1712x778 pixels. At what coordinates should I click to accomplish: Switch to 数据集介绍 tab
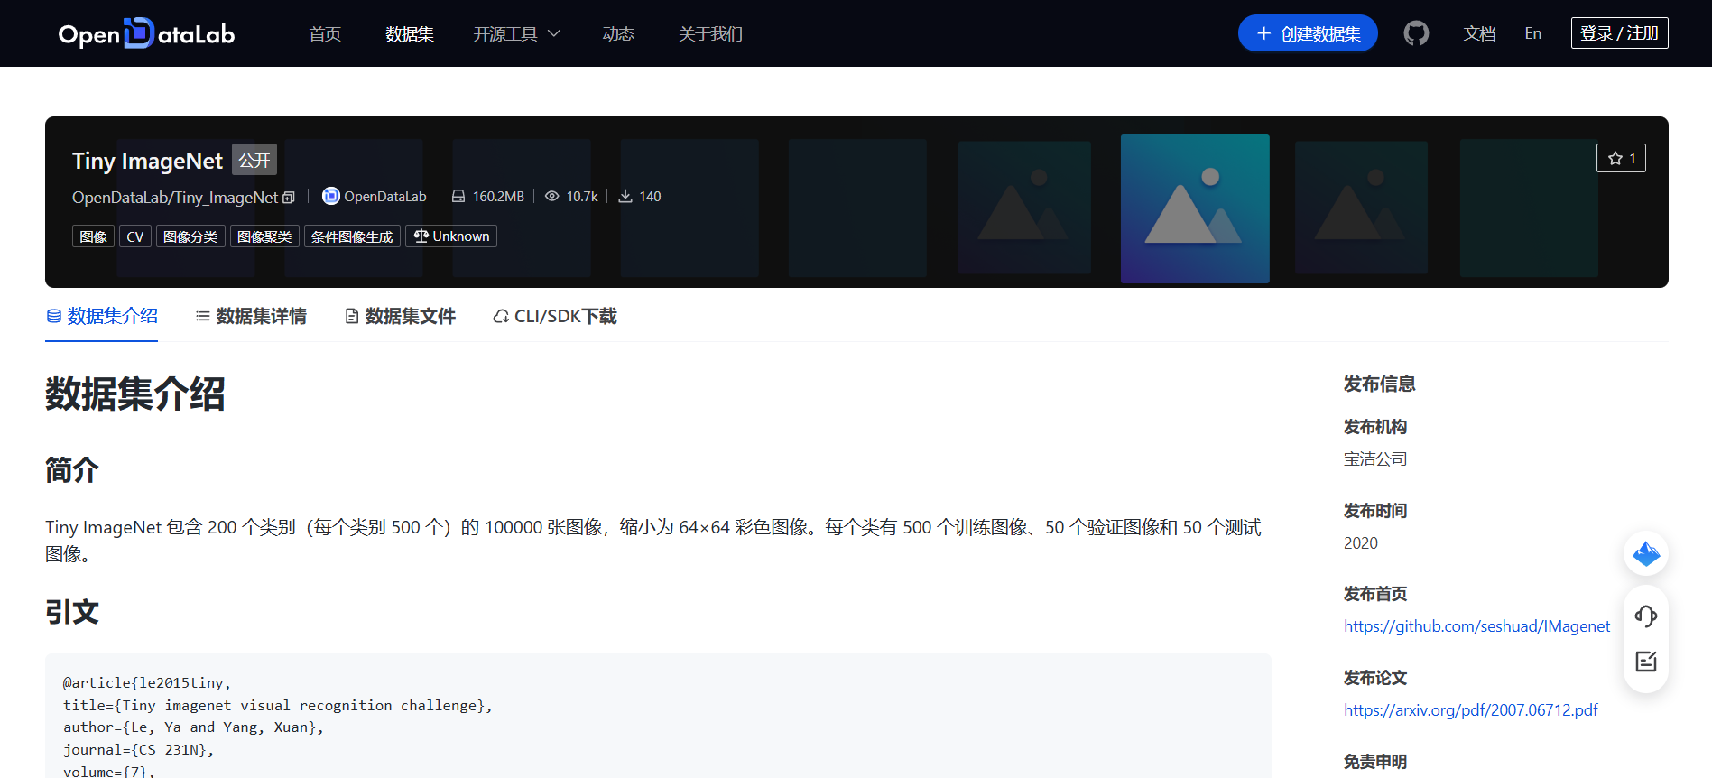click(102, 316)
